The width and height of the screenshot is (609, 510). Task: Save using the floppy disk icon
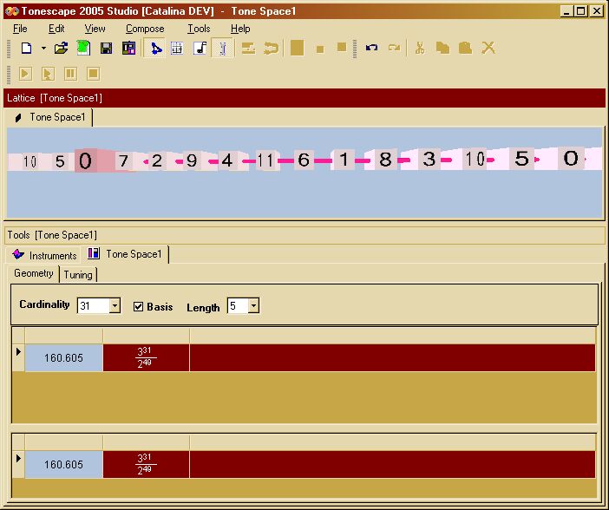[x=106, y=49]
